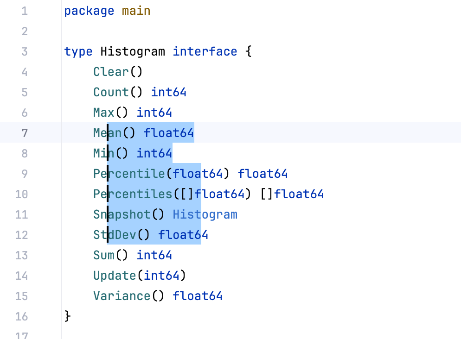Click line number 16 in the gutter
The height and width of the screenshot is (339, 461).
21,316
